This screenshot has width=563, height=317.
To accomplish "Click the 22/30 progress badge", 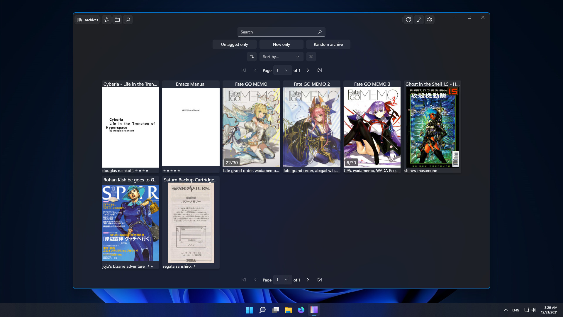I will click(232, 163).
